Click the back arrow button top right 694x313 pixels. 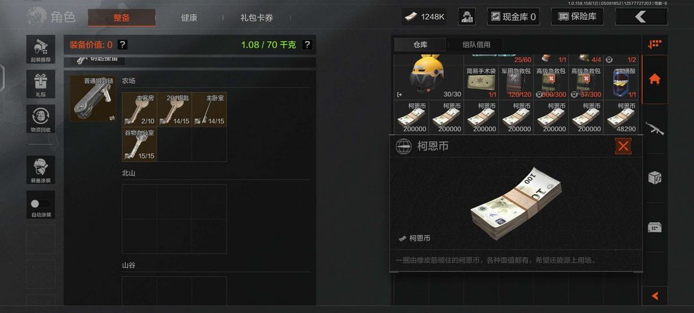(641, 17)
